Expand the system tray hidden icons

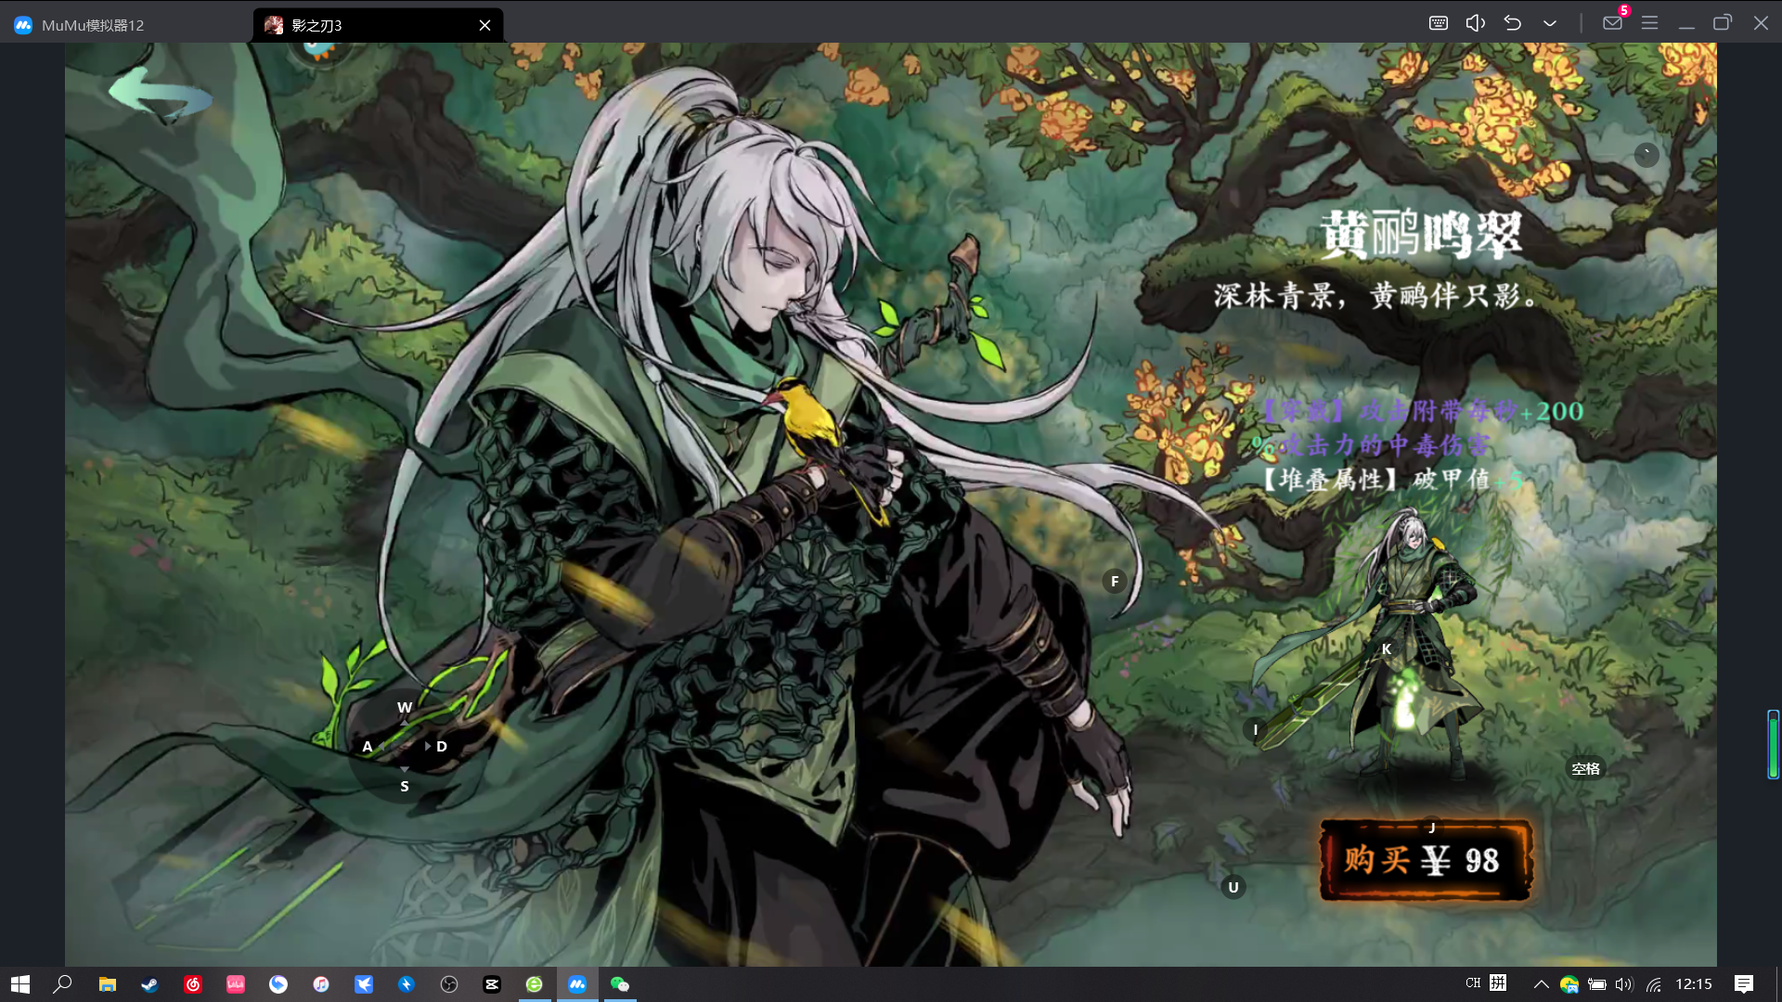point(1541,984)
